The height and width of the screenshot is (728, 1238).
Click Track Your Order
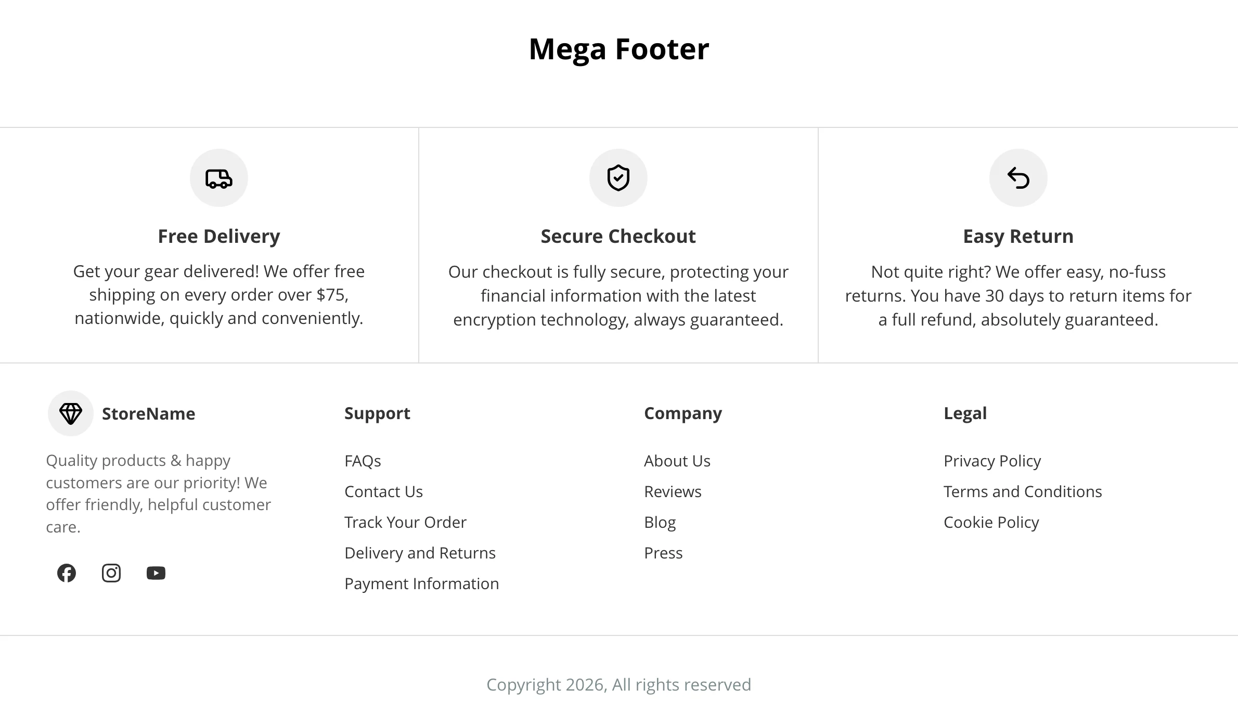click(405, 522)
